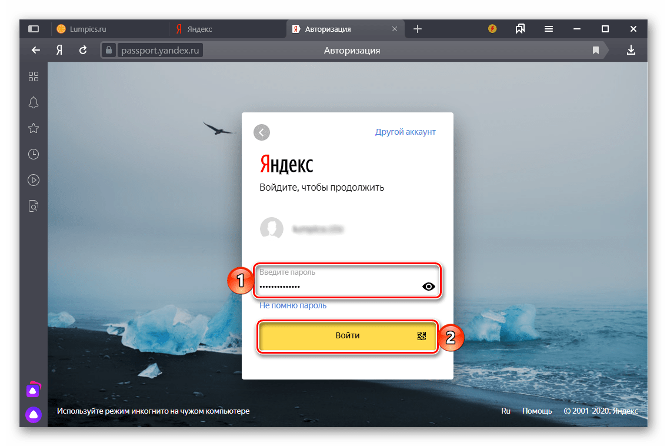Screen dimensions: 667x446
Task: Switch to the Lumpics.ru tab
Action: [89, 29]
